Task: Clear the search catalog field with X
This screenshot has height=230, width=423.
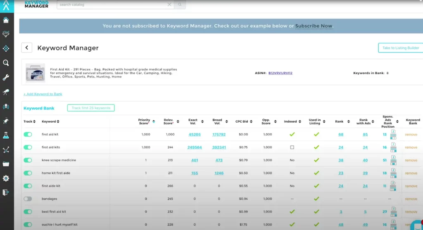Action: 169,5
